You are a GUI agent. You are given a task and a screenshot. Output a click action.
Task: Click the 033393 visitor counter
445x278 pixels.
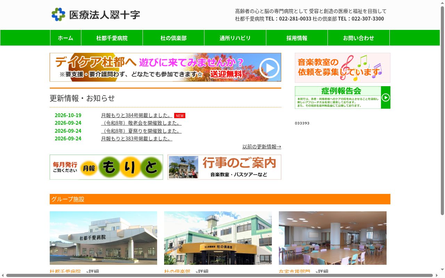[302, 123]
